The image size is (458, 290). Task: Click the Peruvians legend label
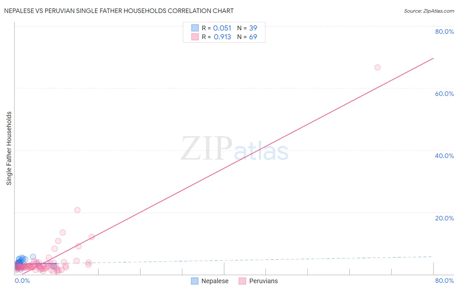point(264,281)
